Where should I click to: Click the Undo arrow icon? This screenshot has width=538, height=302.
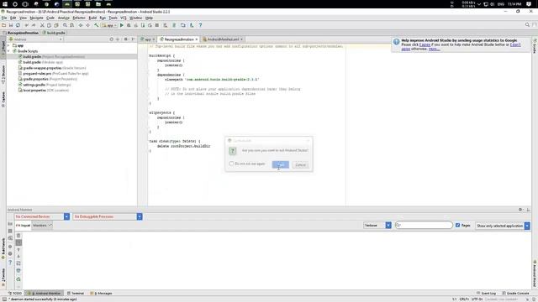coord(26,25)
